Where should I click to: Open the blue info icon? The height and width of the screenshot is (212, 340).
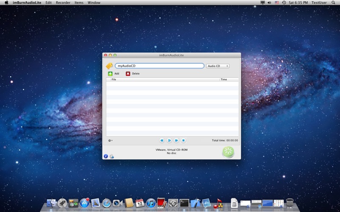click(x=106, y=156)
